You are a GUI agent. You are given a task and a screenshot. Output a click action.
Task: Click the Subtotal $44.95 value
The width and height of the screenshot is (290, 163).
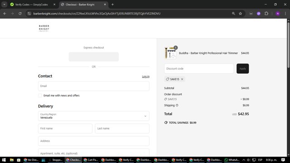pyautogui.click(x=245, y=88)
